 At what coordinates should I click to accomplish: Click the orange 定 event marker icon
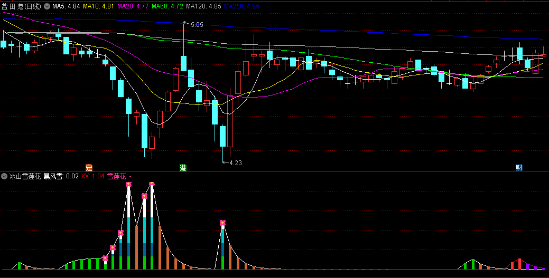point(89,168)
